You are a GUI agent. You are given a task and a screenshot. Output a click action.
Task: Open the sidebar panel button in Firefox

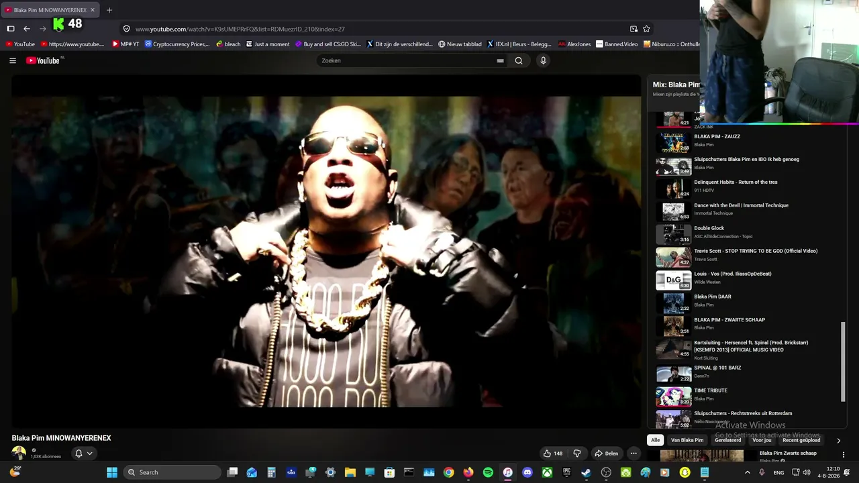[x=11, y=29]
